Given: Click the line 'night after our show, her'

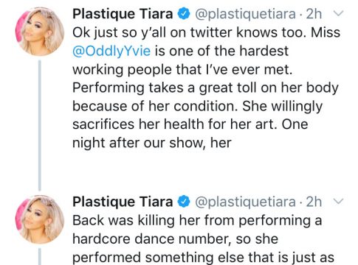Looking at the screenshot, I should pos(152,143).
